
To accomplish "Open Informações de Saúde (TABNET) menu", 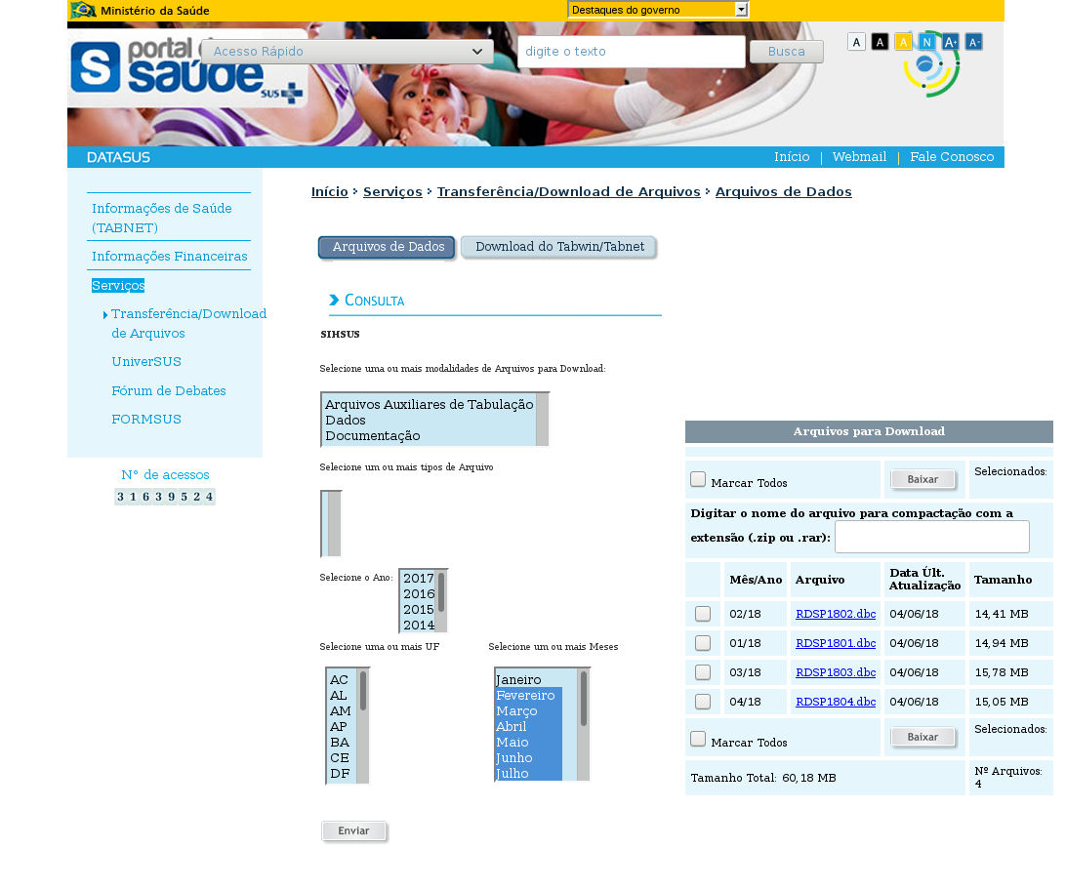I will 162,218.
